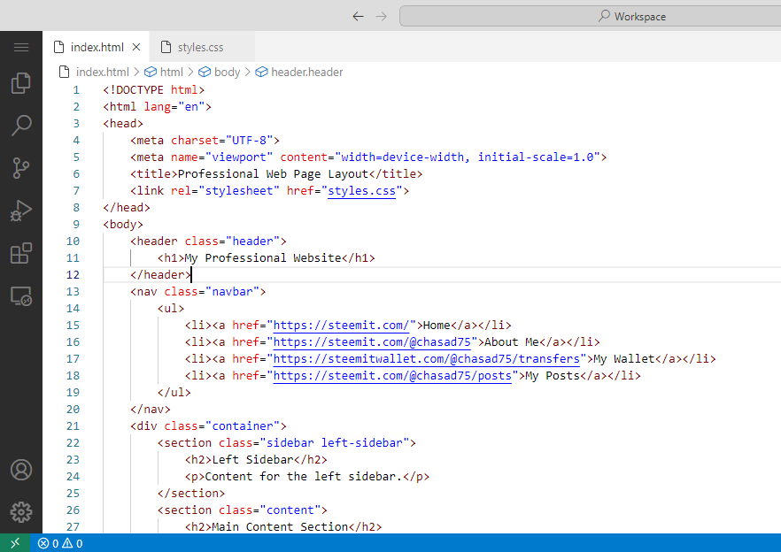
Task: Open the Remote Explorer view
Action: [x=21, y=295]
